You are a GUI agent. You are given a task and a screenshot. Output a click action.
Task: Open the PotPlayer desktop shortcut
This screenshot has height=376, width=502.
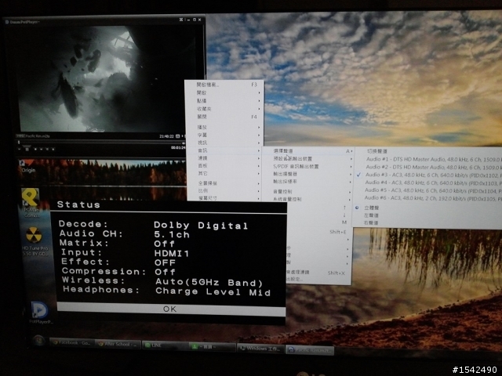coord(40,313)
